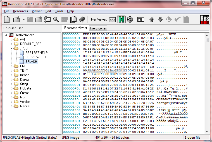Expand the AVI folder
Image resolution: width=212 pixels, height=142 pixels.
pyautogui.click(x=11, y=39)
